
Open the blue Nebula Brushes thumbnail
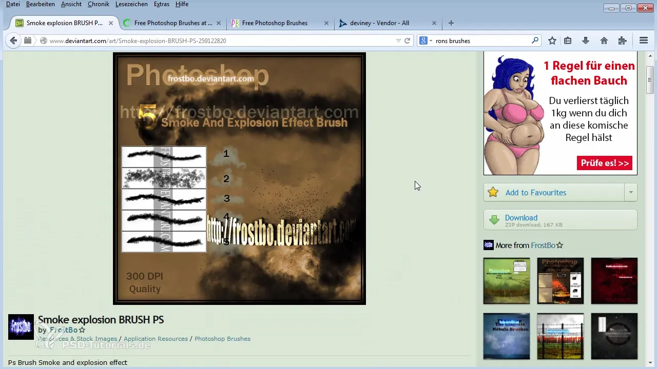507,336
